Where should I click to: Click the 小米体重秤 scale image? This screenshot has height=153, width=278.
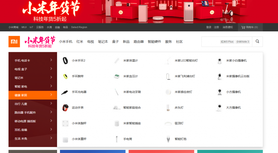click(x=65, y=139)
